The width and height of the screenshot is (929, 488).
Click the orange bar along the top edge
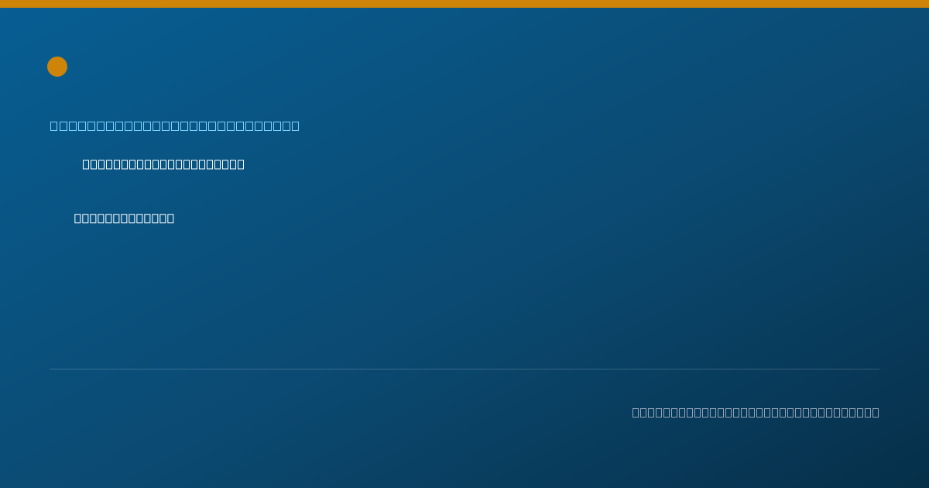point(464,4)
